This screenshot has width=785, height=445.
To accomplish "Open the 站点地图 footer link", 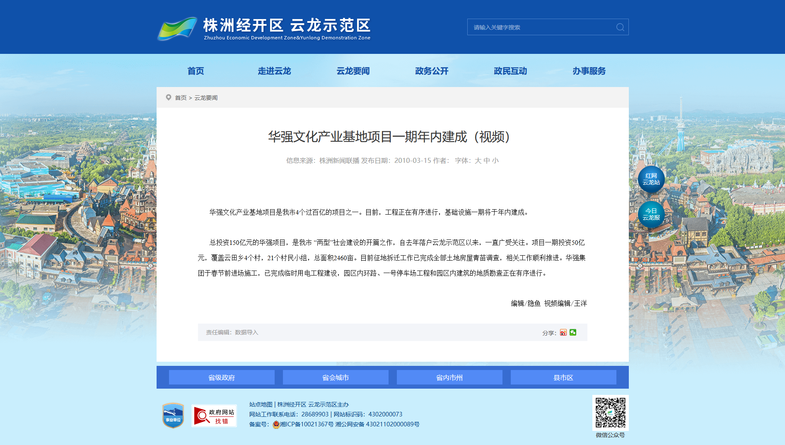I will (x=261, y=404).
